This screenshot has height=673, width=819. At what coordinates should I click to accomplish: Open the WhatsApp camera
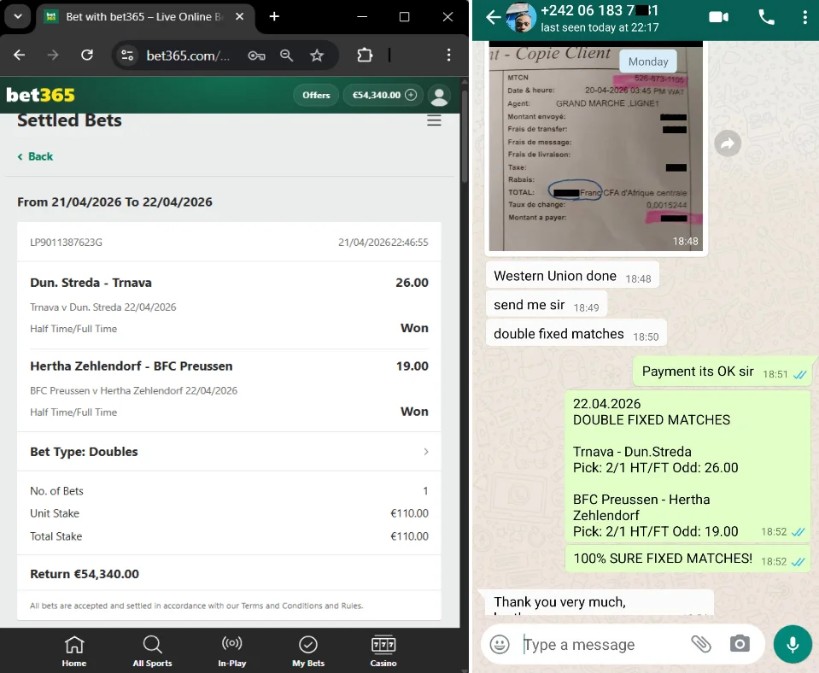pos(740,644)
